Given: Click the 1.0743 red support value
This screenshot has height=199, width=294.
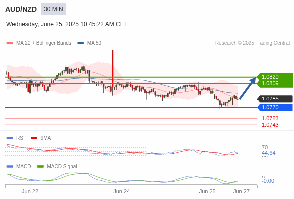Looking at the screenshot, I should click(270, 125).
